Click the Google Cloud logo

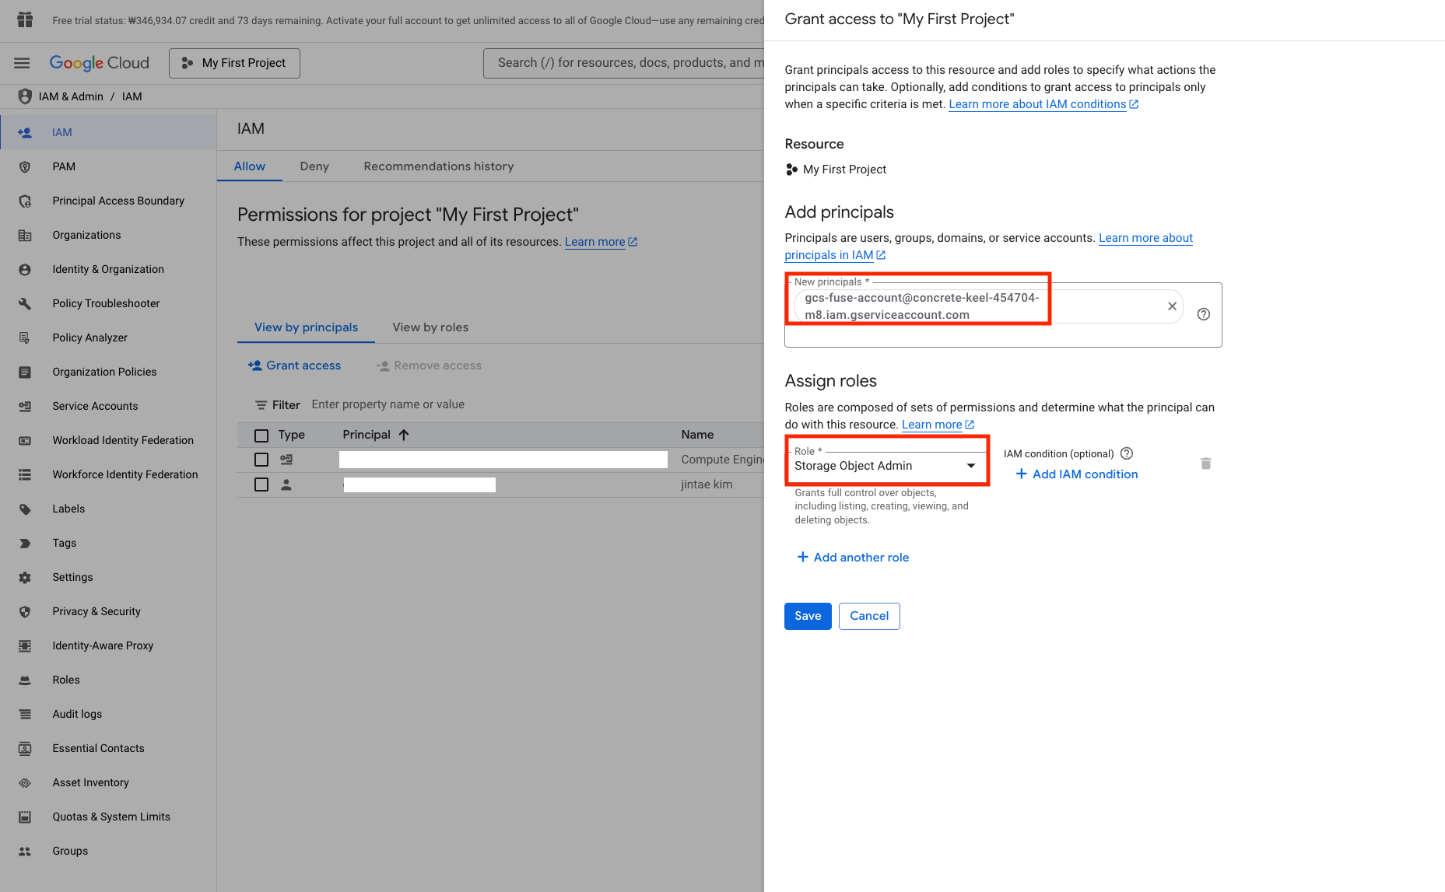pyautogui.click(x=99, y=63)
